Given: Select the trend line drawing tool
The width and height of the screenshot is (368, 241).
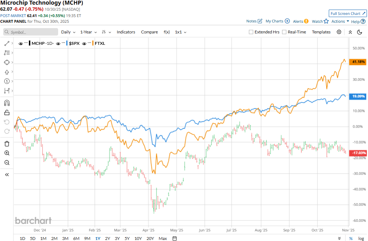Looking at the screenshot, I should (7, 43).
